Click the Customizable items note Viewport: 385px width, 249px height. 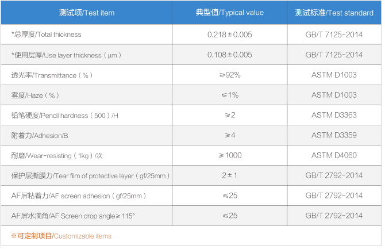coord(61,236)
